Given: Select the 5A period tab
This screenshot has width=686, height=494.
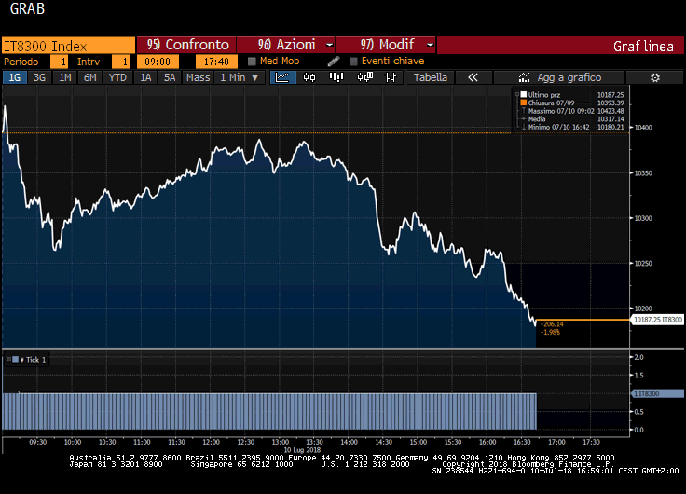Looking at the screenshot, I should click(170, 77).
